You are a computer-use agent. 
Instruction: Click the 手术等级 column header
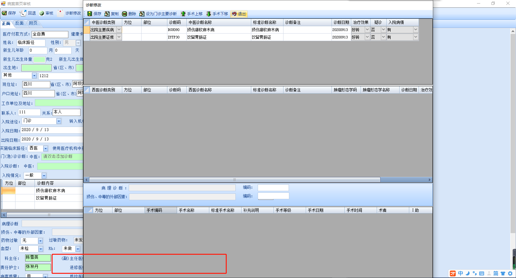(290, 210)
